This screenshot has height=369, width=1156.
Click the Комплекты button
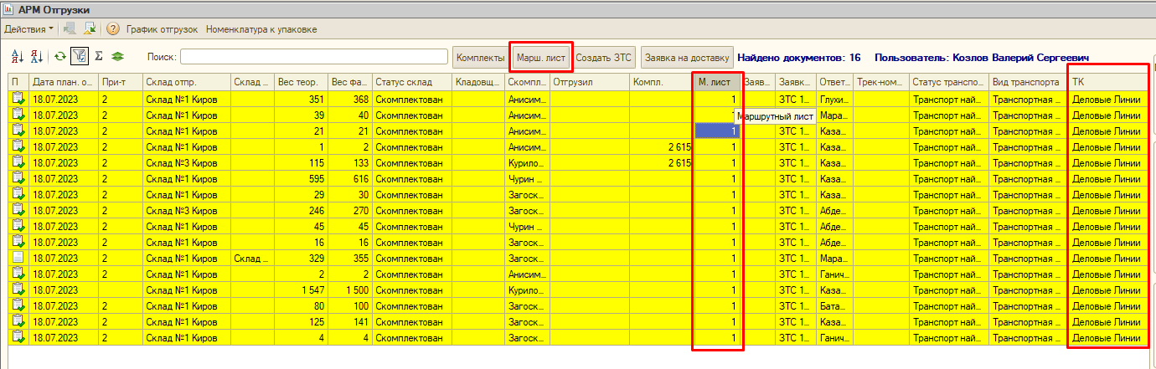pos(480,57)
